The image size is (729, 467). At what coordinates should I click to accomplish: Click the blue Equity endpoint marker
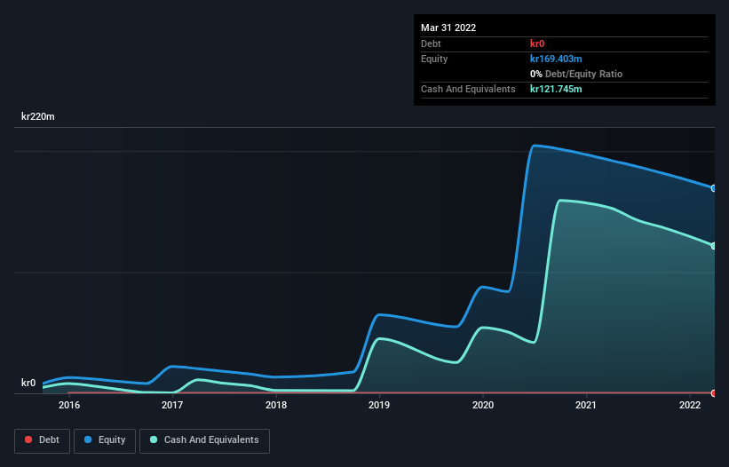[714, 188]
